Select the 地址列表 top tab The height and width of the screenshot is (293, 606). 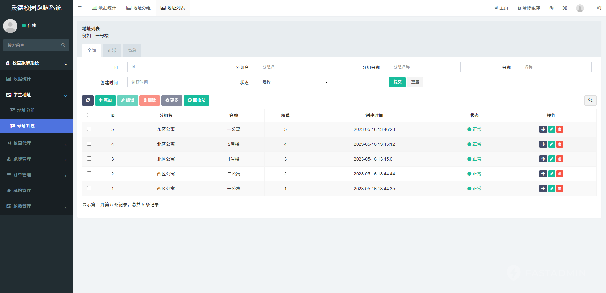(173, 8)
